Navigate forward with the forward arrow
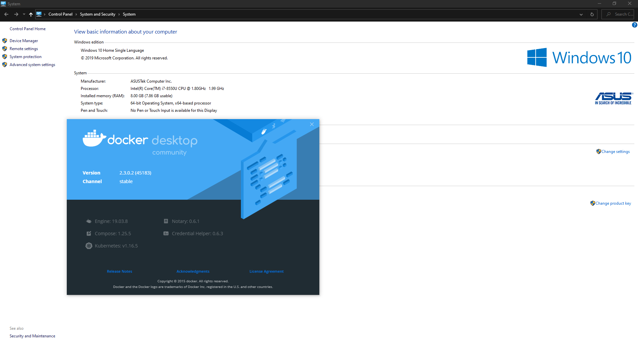The image size is (638, 345). tap(16, 14)
